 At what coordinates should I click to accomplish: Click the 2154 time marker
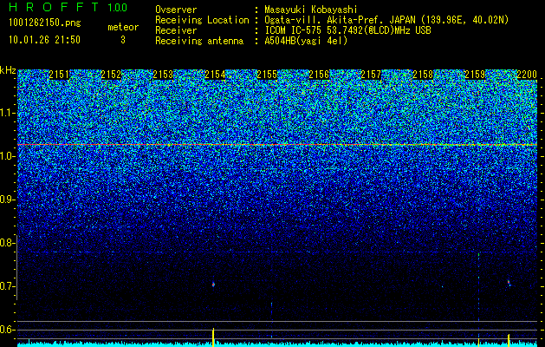click(215, 75)
